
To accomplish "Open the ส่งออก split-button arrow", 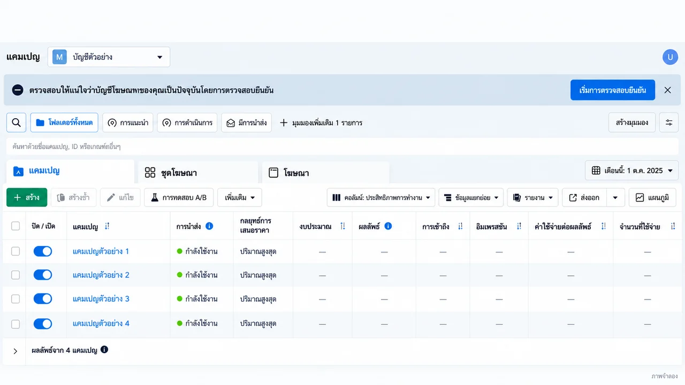I will click(615, 197).
